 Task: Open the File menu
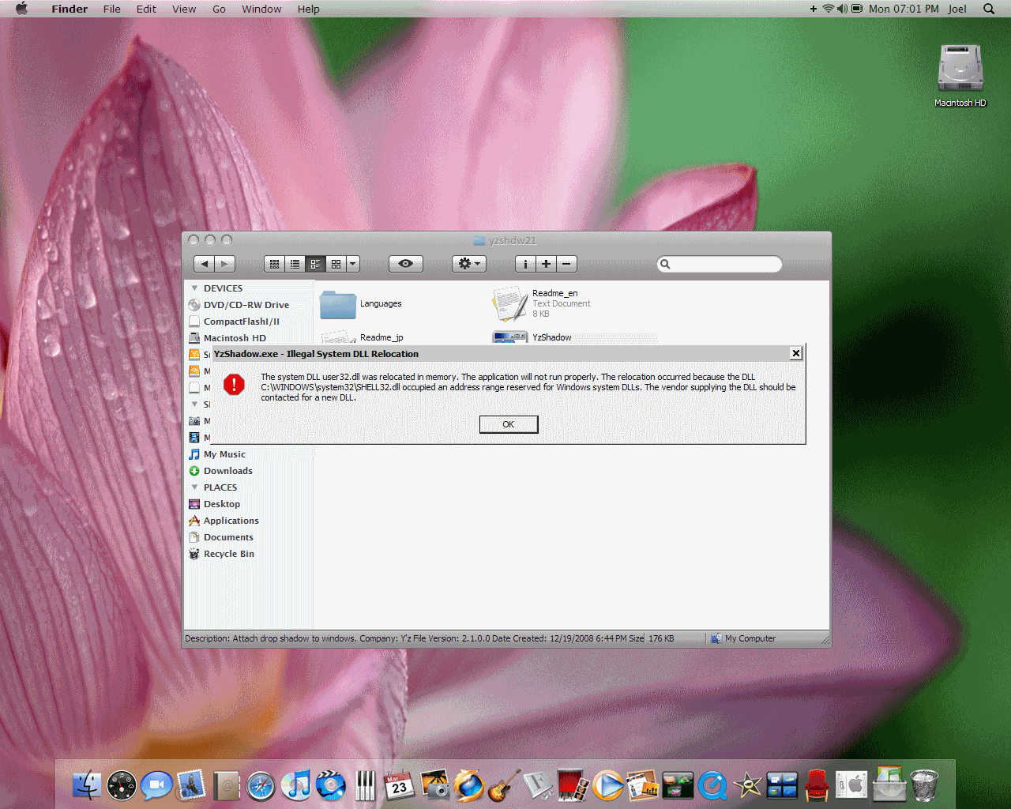pyautogui.click(x=112, y=9)
